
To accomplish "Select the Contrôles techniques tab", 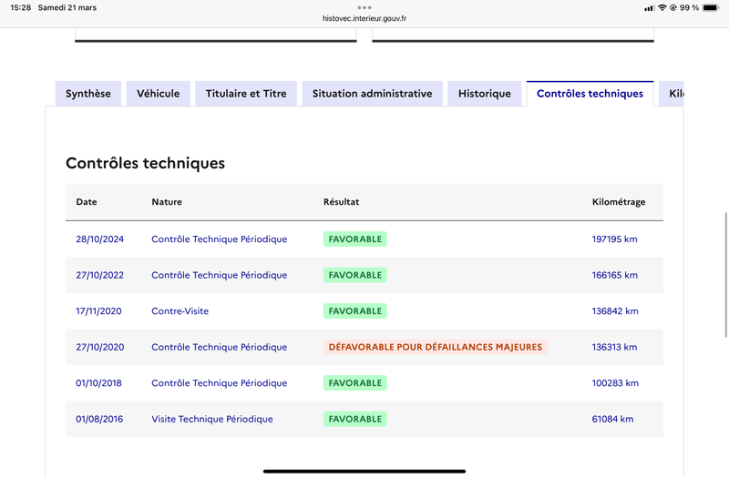I will pos(590,94).
